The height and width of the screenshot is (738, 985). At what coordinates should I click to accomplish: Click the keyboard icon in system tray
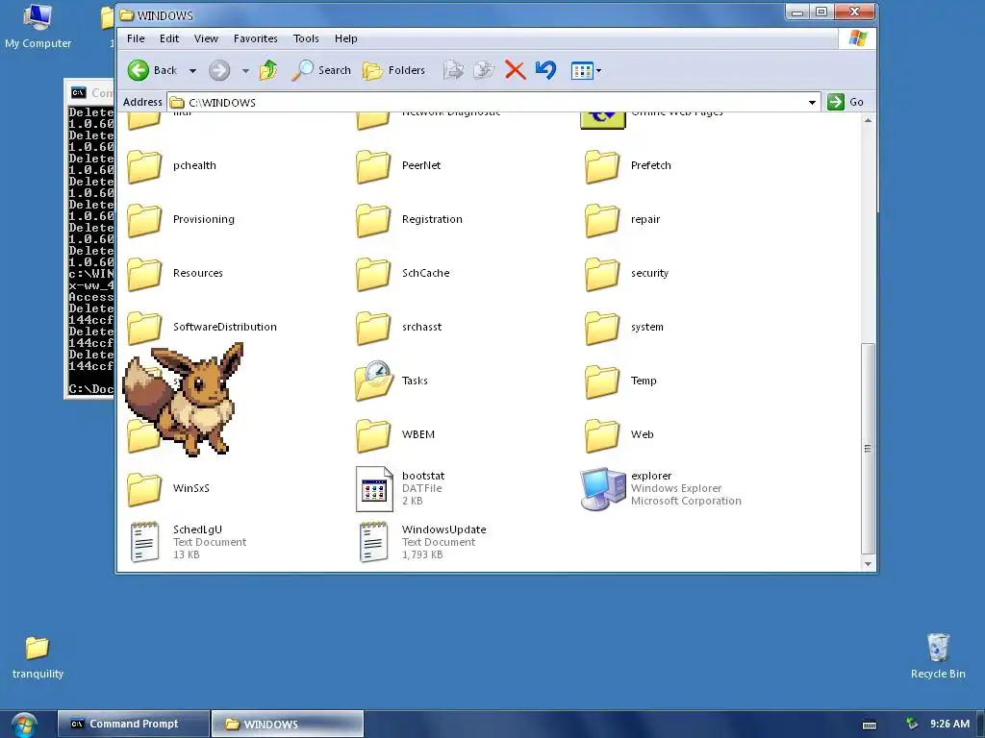point(870,725)
